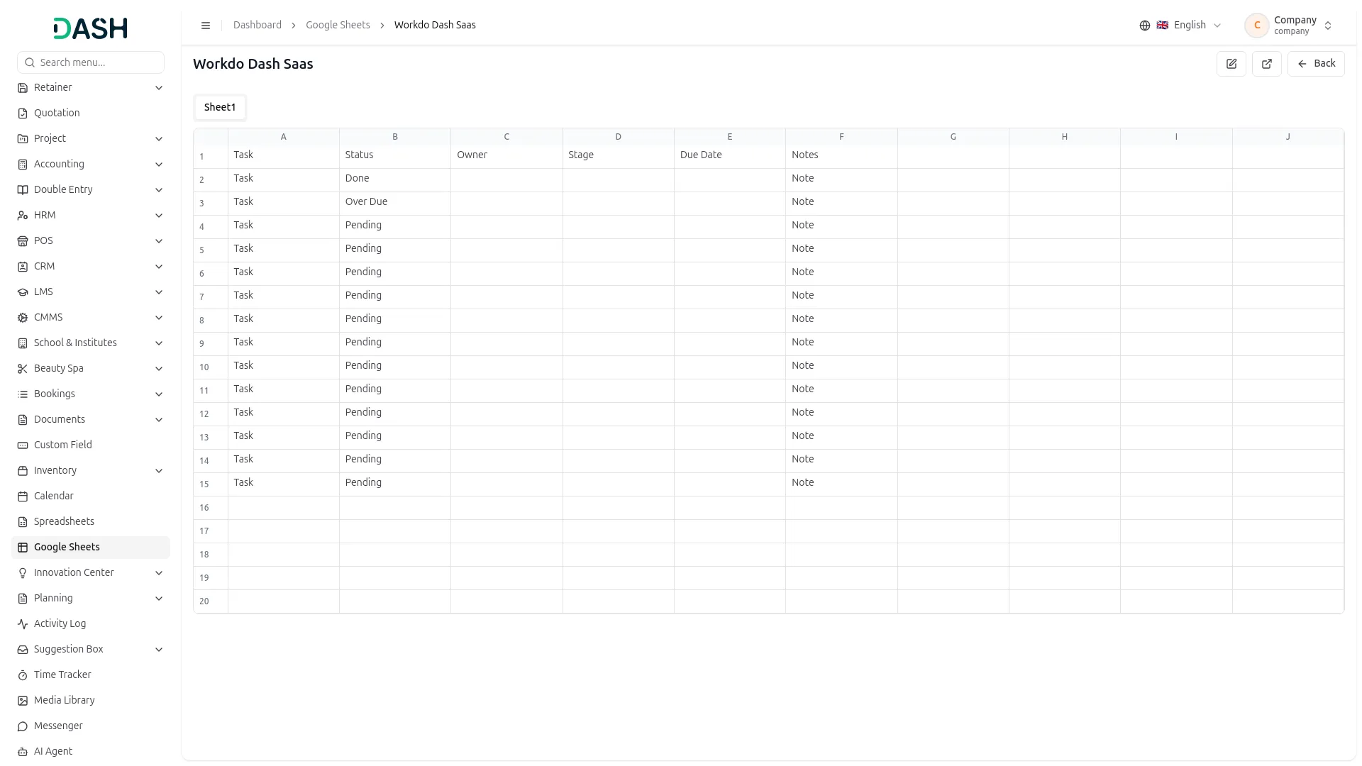Click the 'Owner' header cell
This screenshot has height=766, width=1362.
pos(506,155)
